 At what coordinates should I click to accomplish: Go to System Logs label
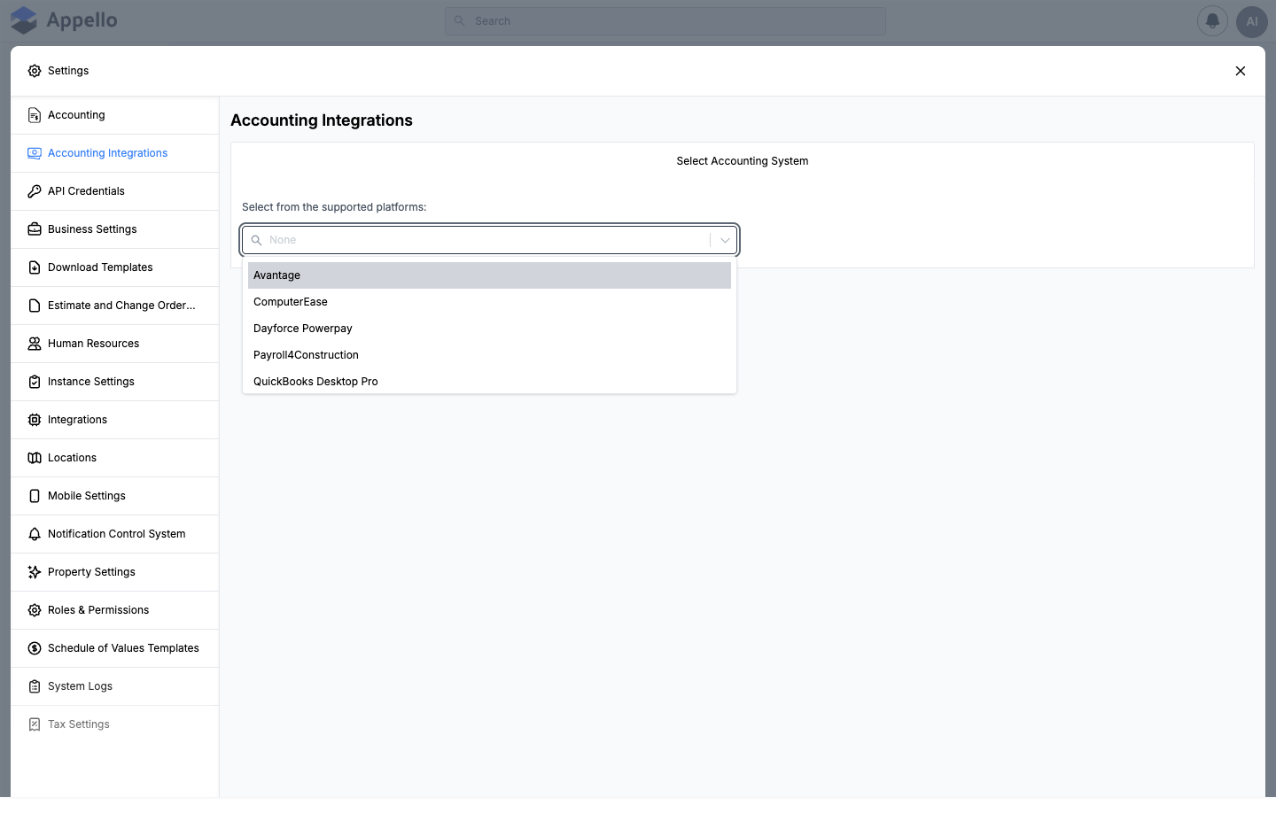[x=80, y=686]
